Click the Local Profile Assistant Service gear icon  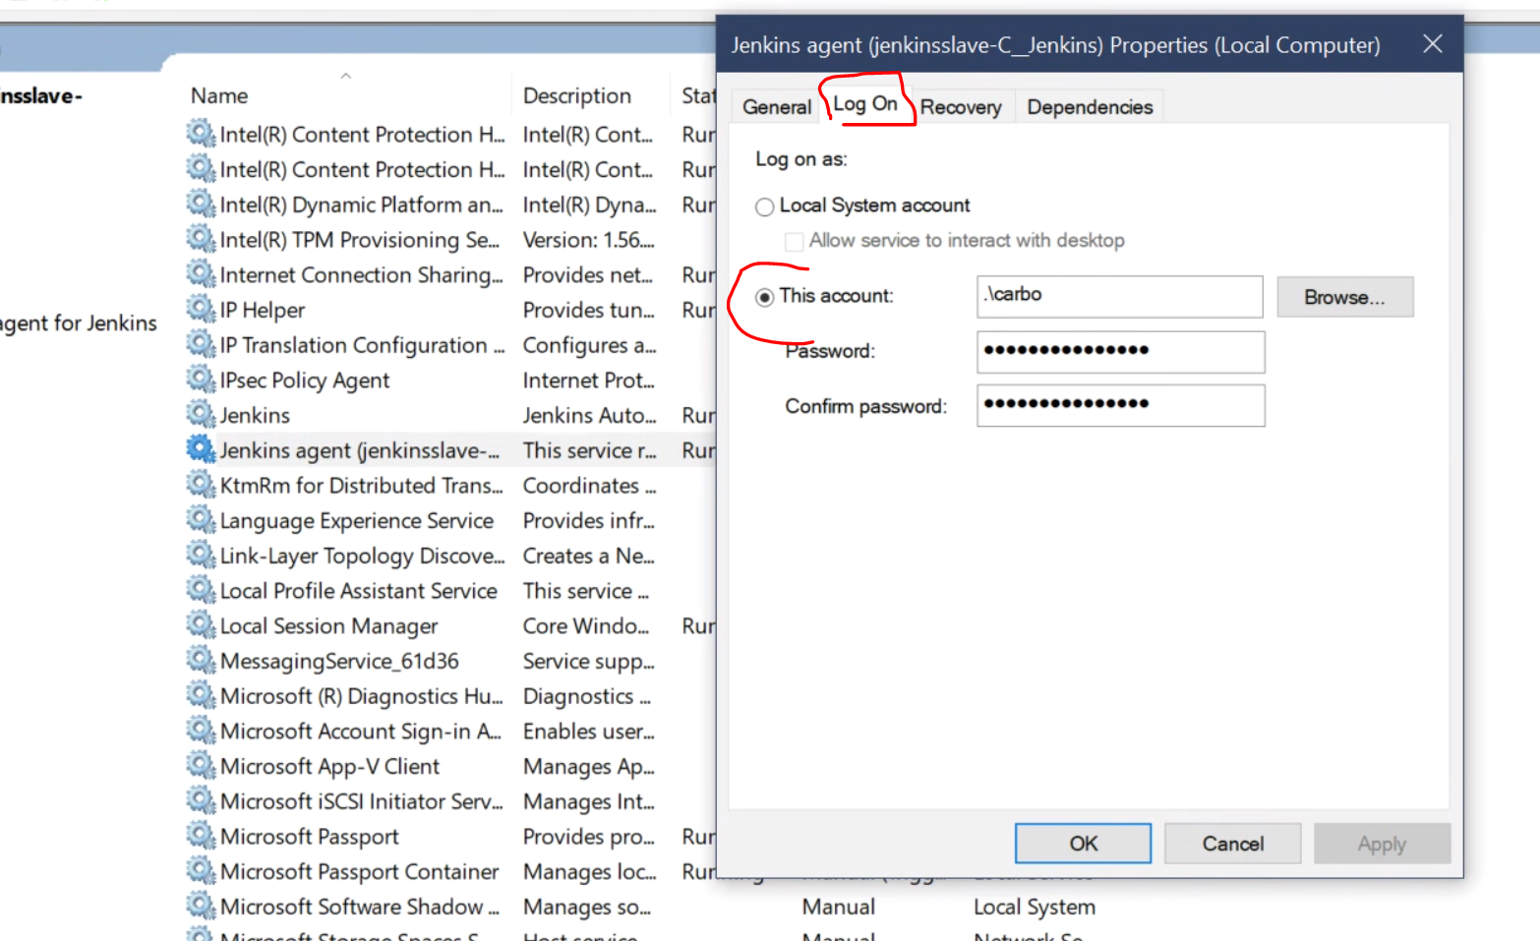tap(201, 590)
